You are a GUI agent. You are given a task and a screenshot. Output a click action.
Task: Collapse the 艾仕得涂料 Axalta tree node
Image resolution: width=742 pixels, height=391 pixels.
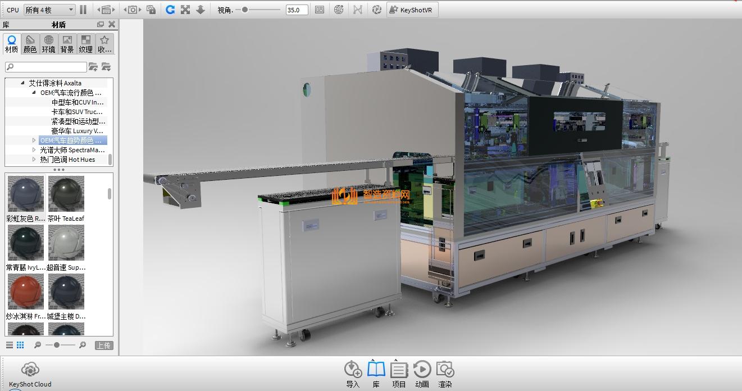pos(23,83)
